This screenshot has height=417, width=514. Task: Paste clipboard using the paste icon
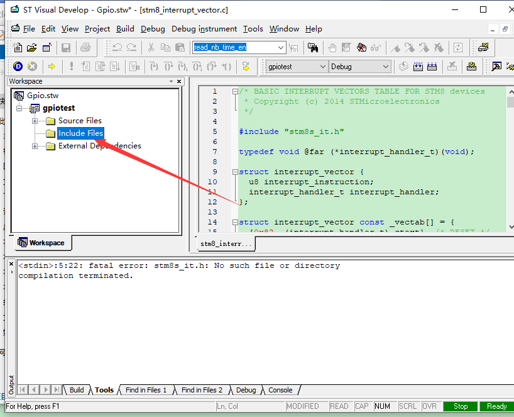click(x=180, y=48)
